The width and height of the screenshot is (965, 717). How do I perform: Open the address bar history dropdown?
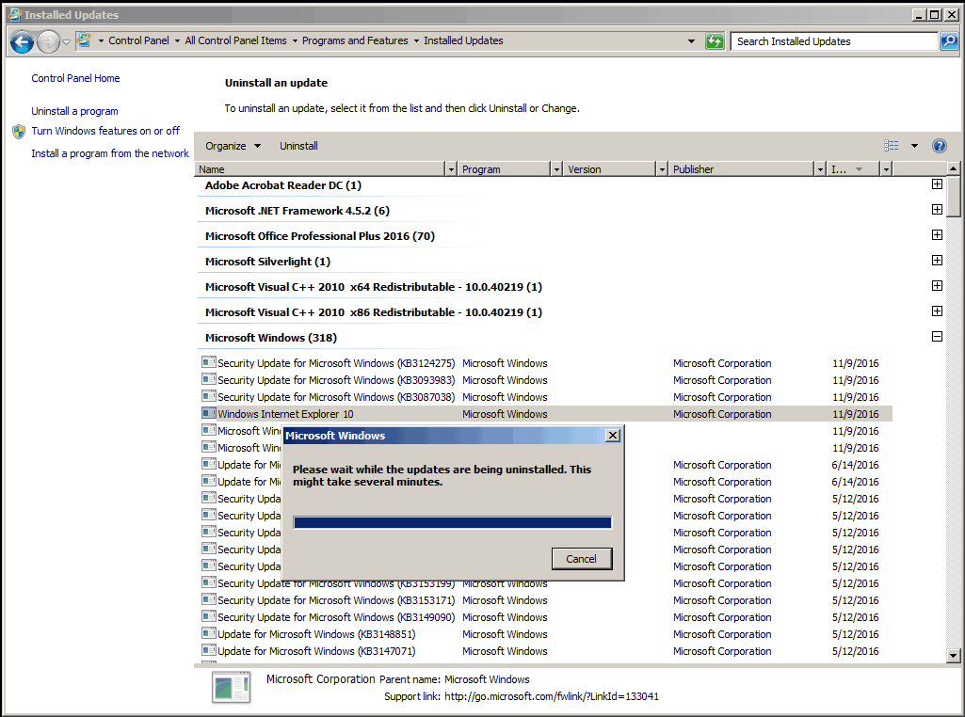691,41
